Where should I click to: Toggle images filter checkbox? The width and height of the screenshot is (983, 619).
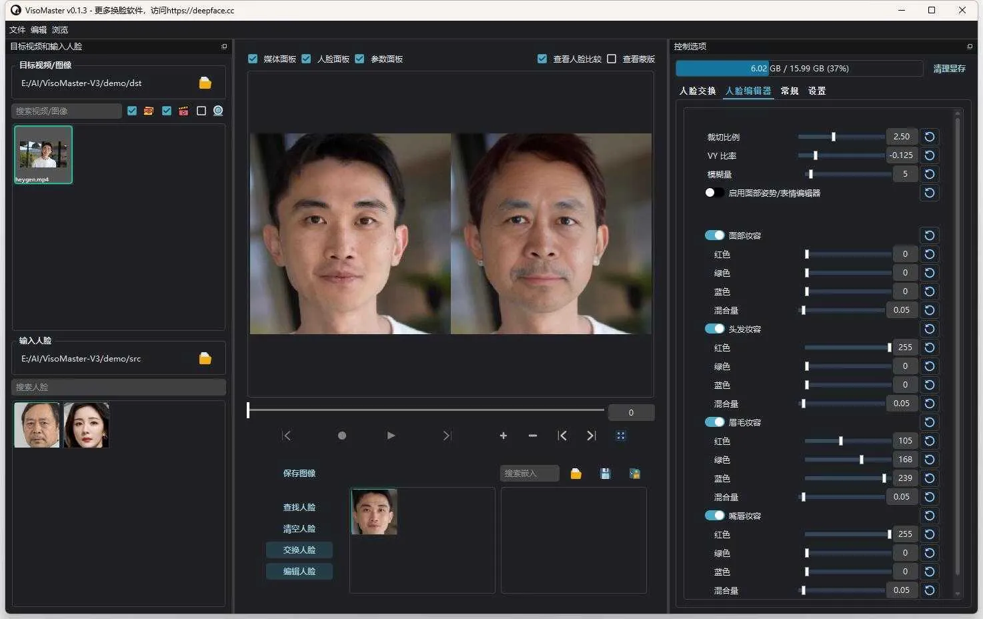coord(132,111)
